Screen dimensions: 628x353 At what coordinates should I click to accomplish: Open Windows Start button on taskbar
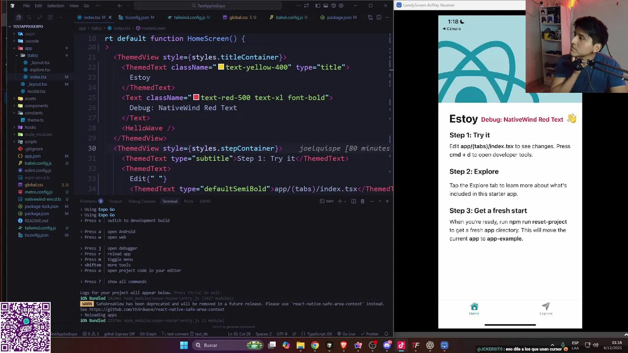[x=183, y=345]
